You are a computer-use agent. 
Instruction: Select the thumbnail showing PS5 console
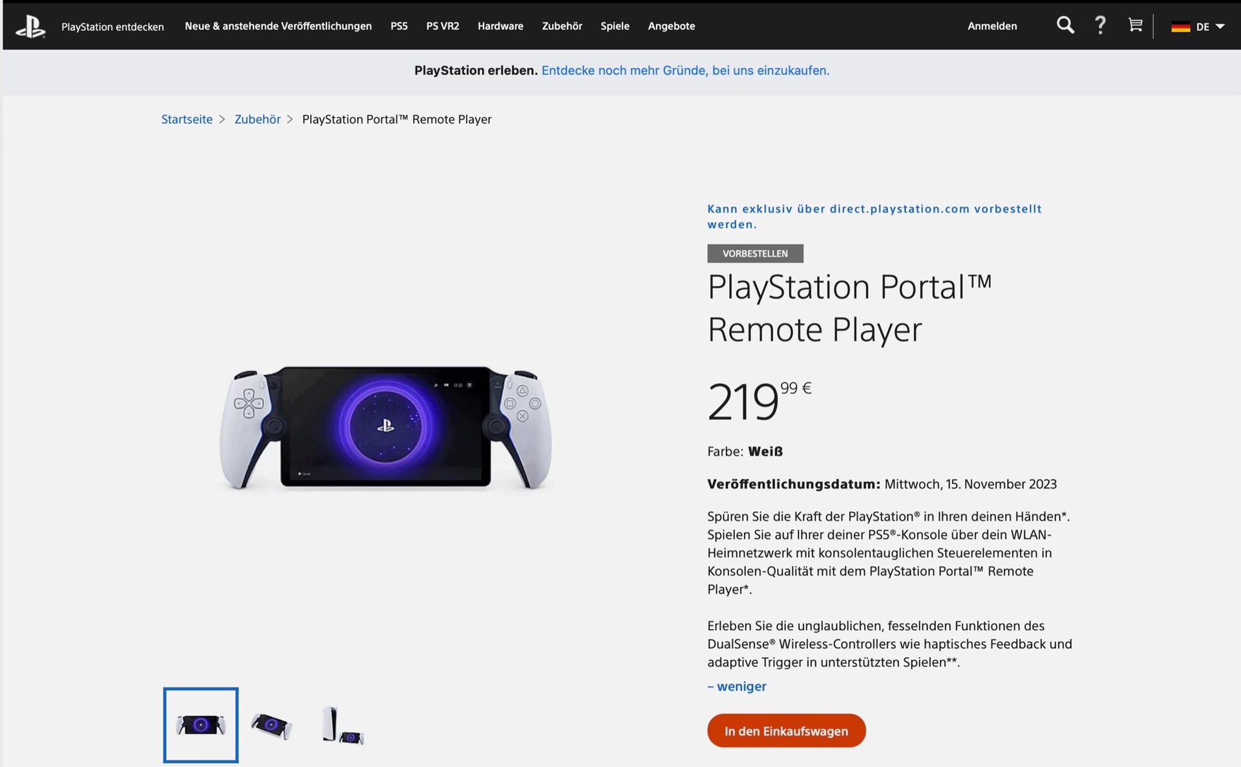tap(343, 725)
